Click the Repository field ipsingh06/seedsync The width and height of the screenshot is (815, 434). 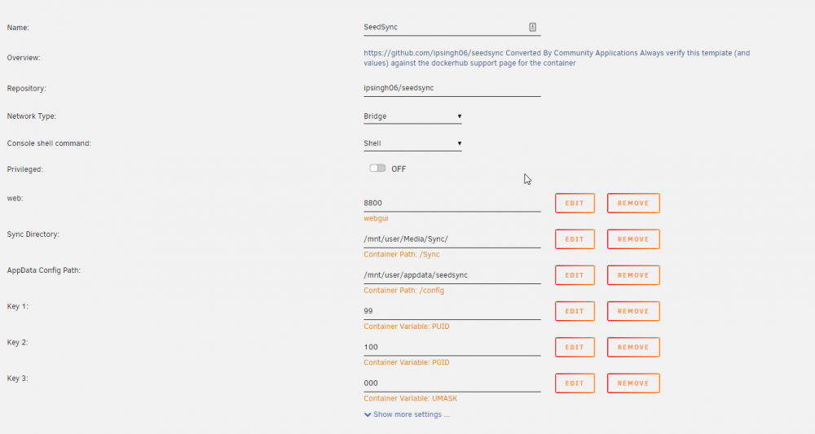click(x=452, y=88)
